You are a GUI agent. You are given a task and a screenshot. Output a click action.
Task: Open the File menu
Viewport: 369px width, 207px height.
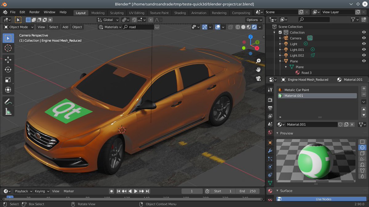point(13,12)
